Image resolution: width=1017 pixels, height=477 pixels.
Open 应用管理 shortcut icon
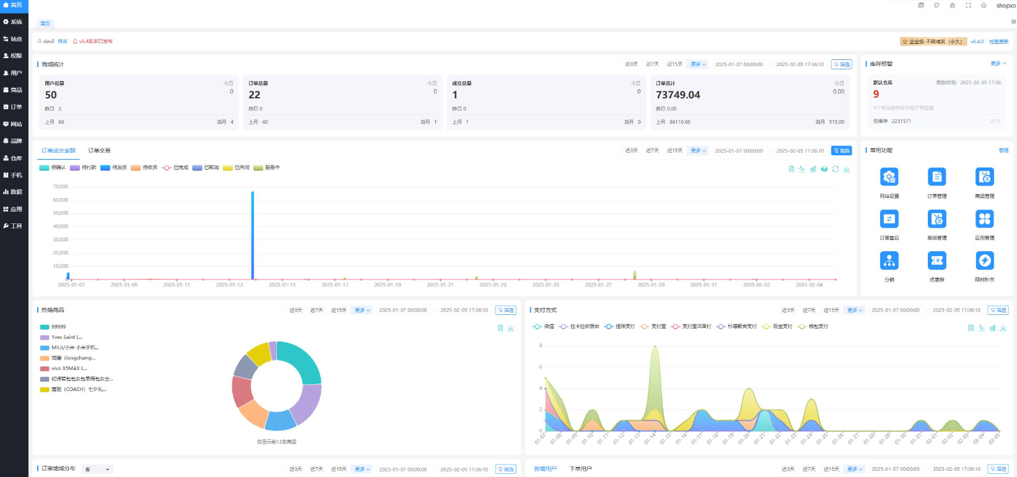pos(984,219)
